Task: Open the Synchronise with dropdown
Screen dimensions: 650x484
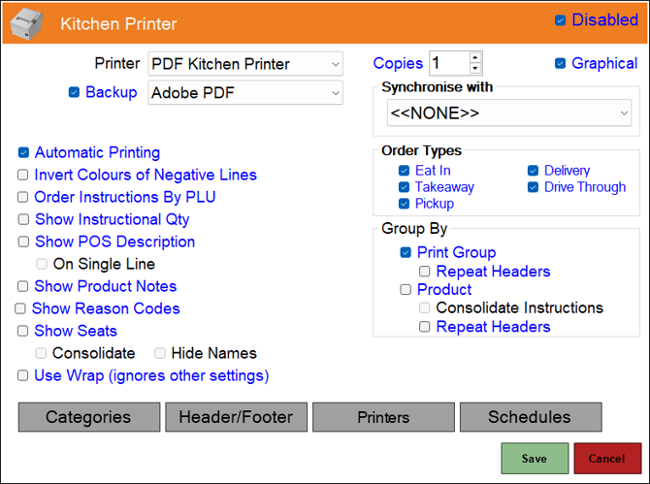Action: click(624, 113)
